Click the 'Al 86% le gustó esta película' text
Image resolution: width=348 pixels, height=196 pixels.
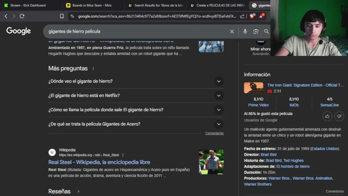[268, 114]
